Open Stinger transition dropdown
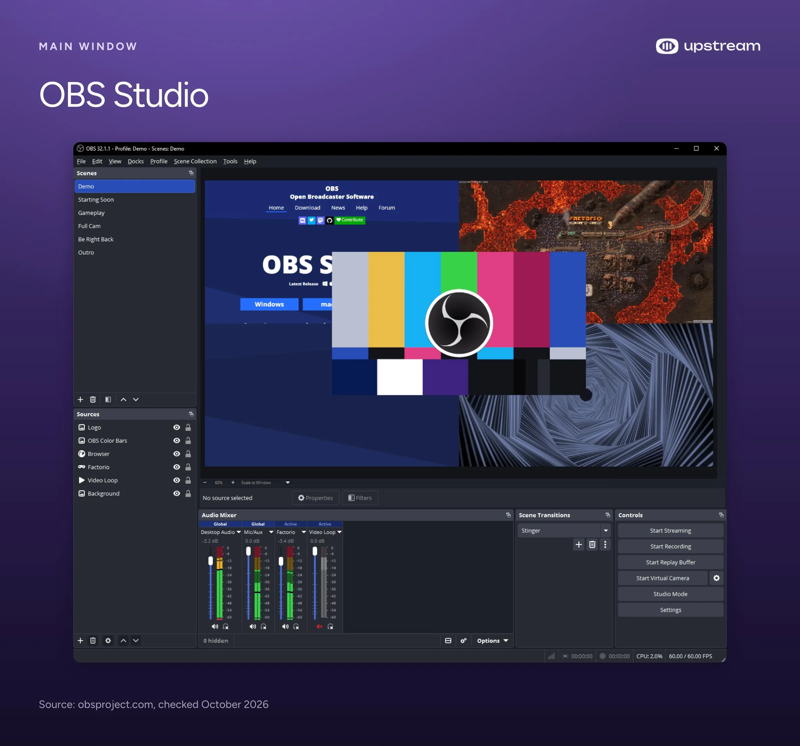 (606, 530)
